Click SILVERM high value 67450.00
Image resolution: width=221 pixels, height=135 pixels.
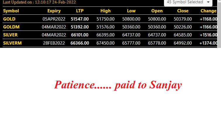pos(105,43)
